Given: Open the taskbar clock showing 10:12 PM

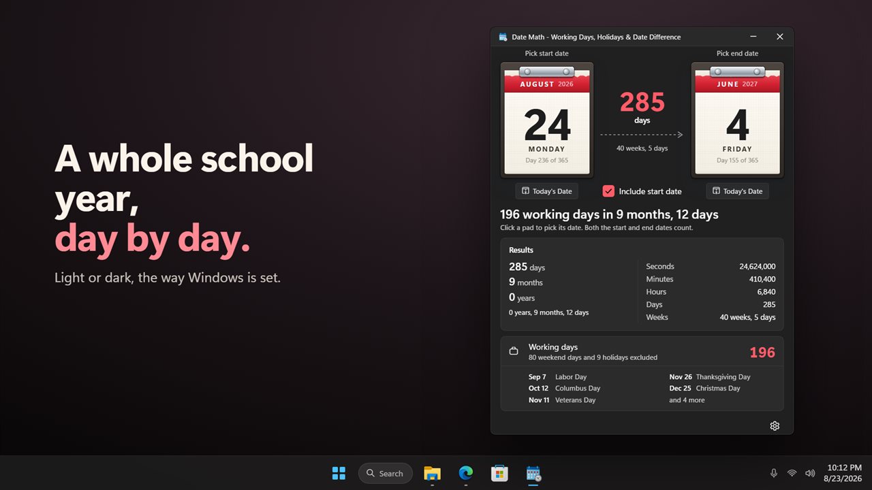Looking at the screenshot, I should pyautogui.click(x=843, y=473).
